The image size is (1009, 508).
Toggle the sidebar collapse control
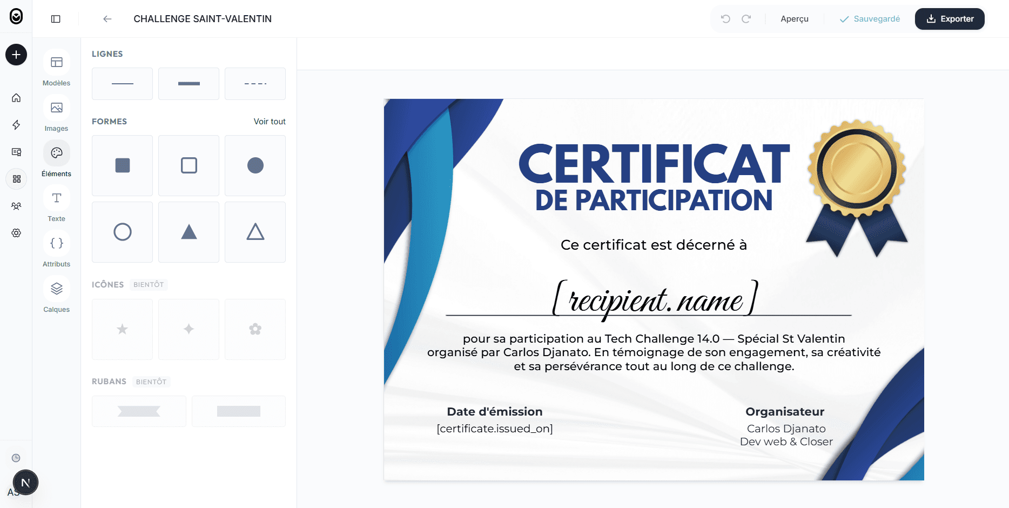click(55, 18)
